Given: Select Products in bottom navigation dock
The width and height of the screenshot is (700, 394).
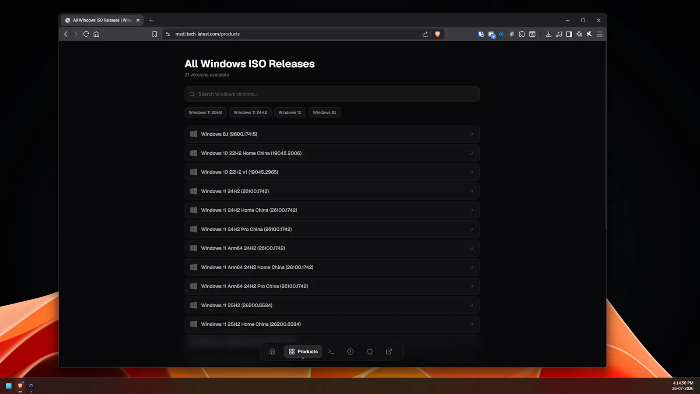Looking at the screenshot, I should coord(303,352).
